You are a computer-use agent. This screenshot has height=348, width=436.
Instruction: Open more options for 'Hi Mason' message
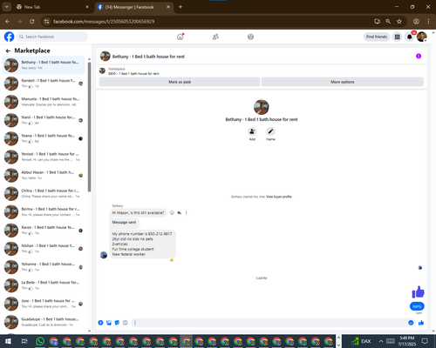point(187,213)
